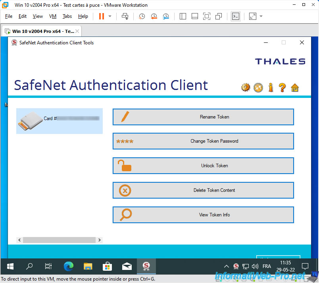Open Windows Task View
Screen dimensions: 319x283
point(48,266)
